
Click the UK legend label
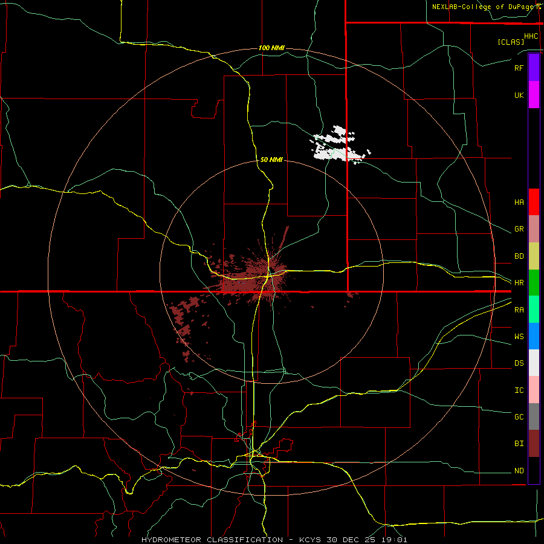click(x=519, y=95)
